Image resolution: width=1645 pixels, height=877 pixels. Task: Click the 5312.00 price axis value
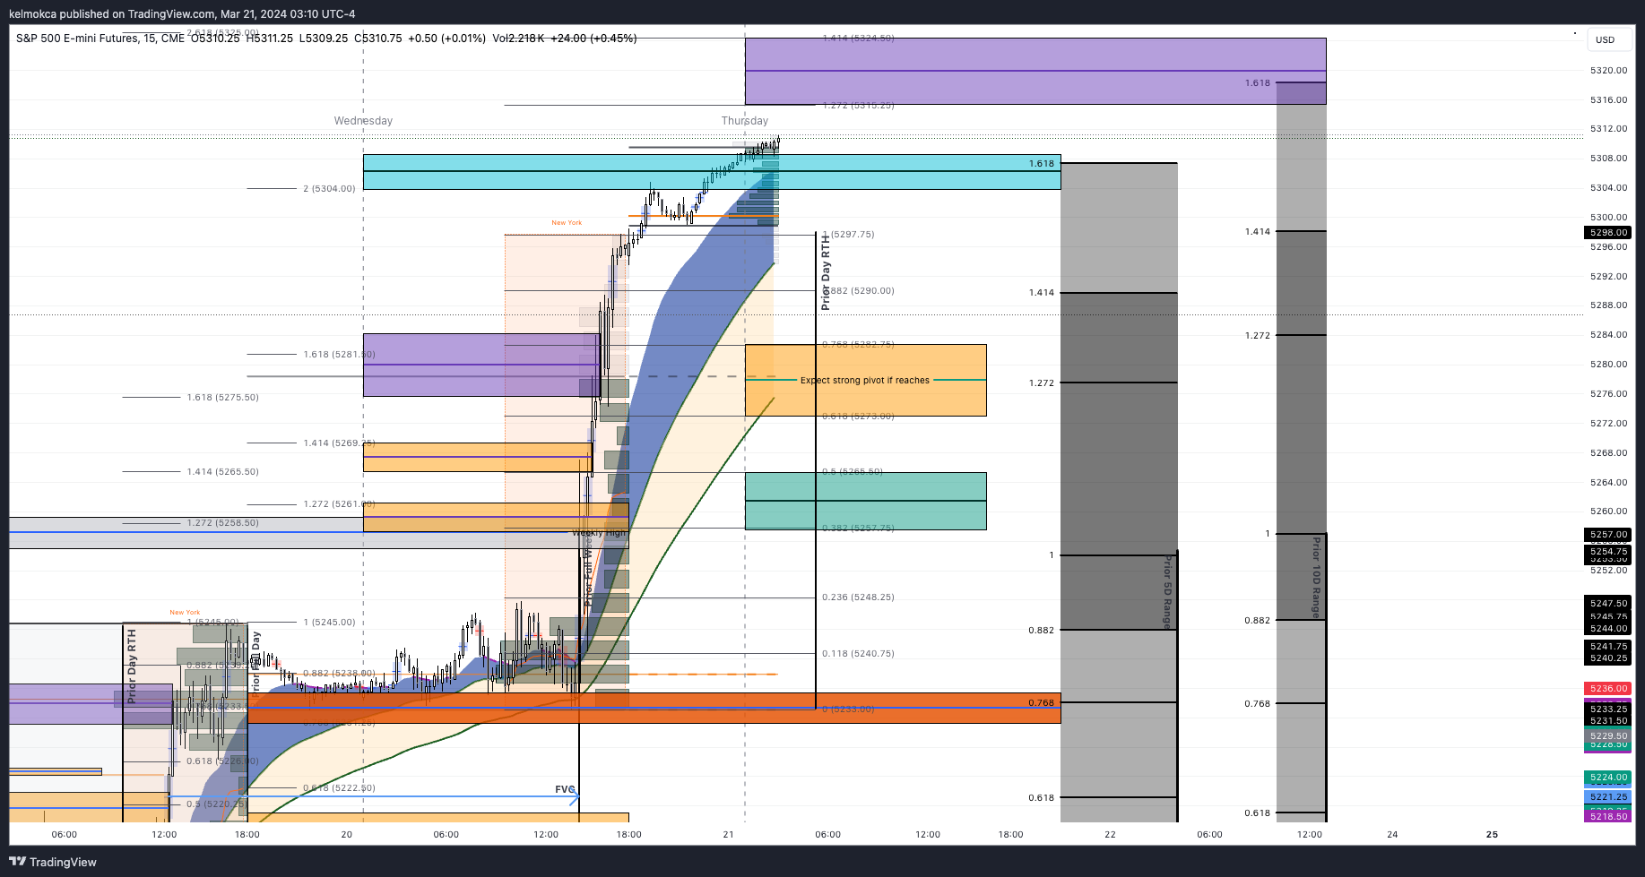(1608, 129)
